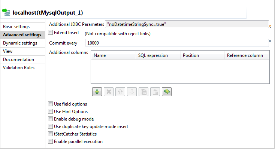Click the Additional JDBC Parameters label

point(76,24)
